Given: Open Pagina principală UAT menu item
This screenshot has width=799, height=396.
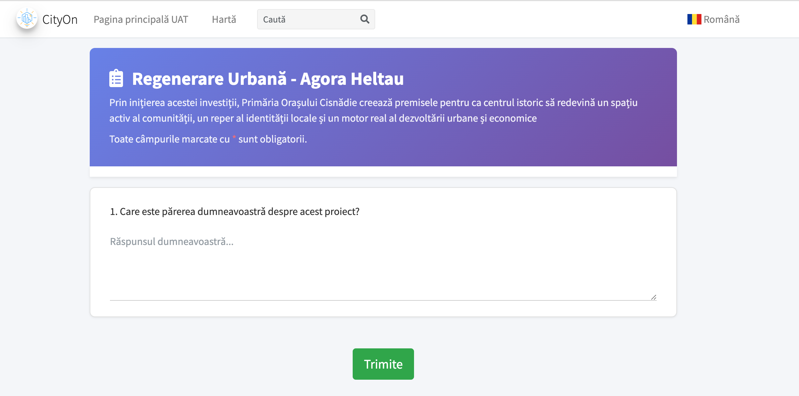Looking at the screenshot, I should tap(141, 19).
